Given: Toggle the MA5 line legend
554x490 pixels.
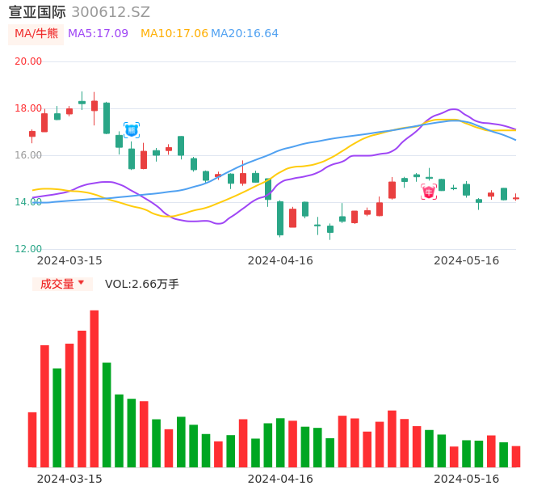Looking at the screenshot, I should [x=98, y=34].
